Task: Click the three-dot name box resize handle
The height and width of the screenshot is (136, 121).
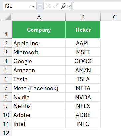Action: point(40,6)
